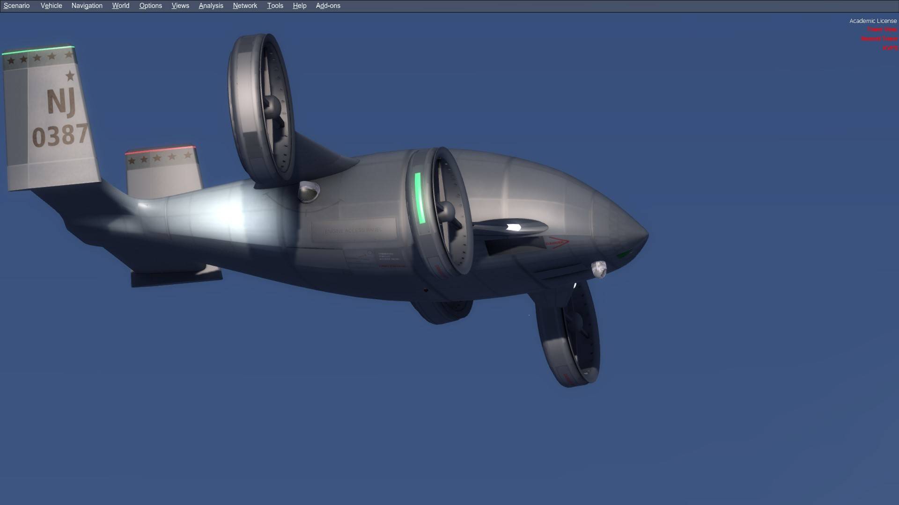Open the Scenario menu
The height and width of the screenshot is (505, 899).
coord(16,6)
